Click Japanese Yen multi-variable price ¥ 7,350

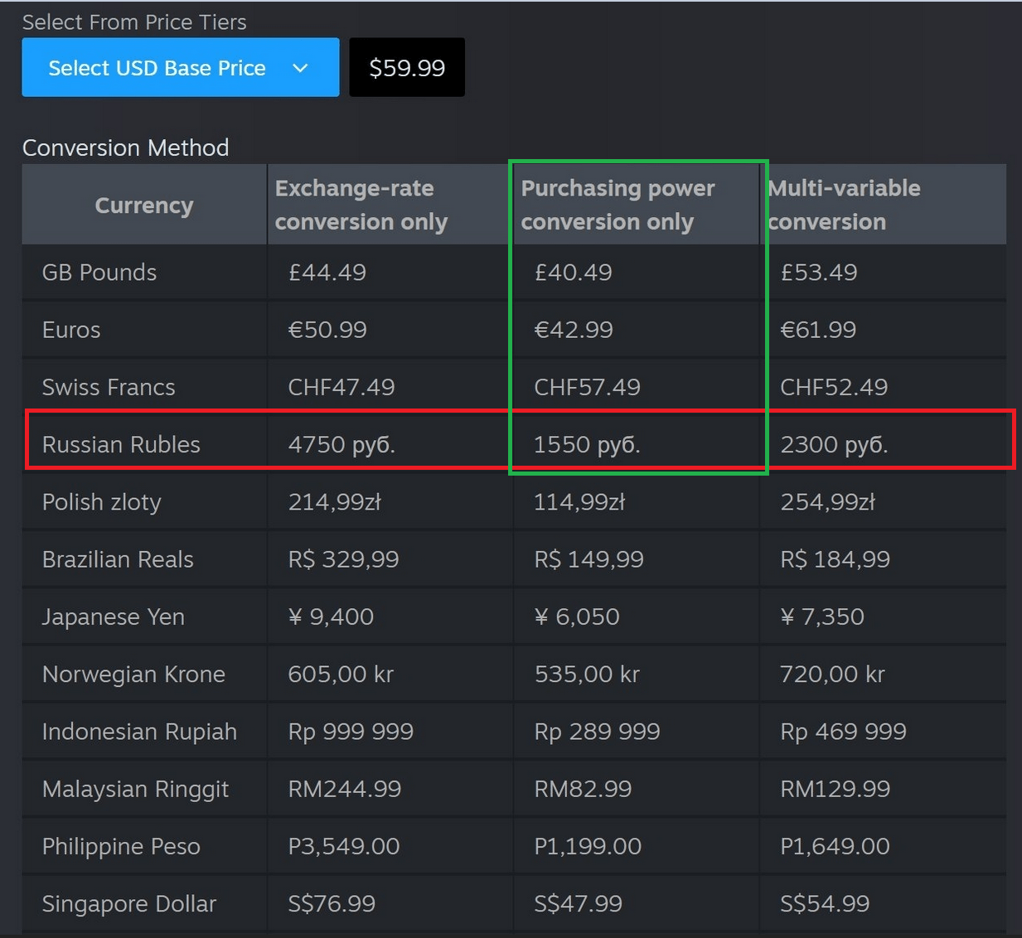[822, 616]
